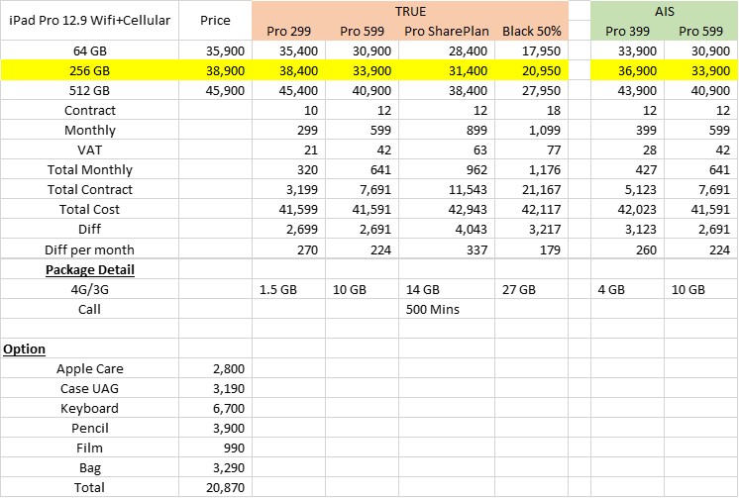The height and width of the screenshot is (498, 739).
Task: Select the 'Case UAG' option label
Action: coord(89,388)
